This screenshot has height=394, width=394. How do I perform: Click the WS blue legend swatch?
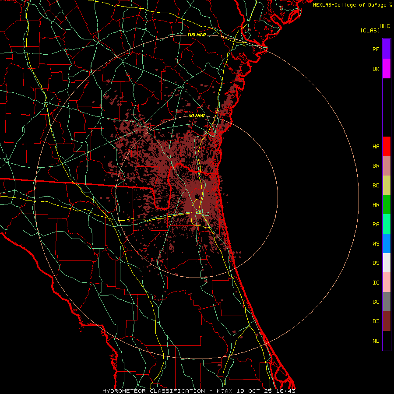click(387, 243)
